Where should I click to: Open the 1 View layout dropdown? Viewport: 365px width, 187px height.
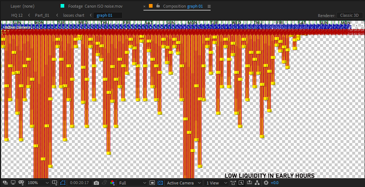216,183
